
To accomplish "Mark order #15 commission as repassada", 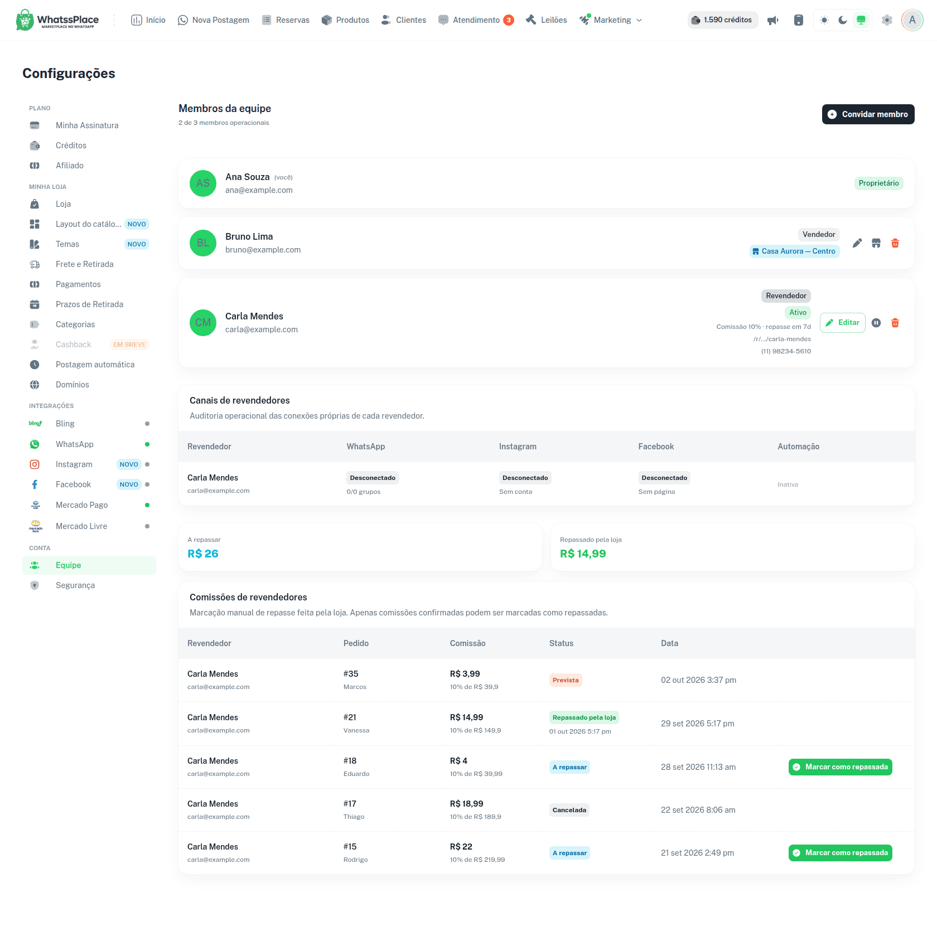I will coord(841,853).
